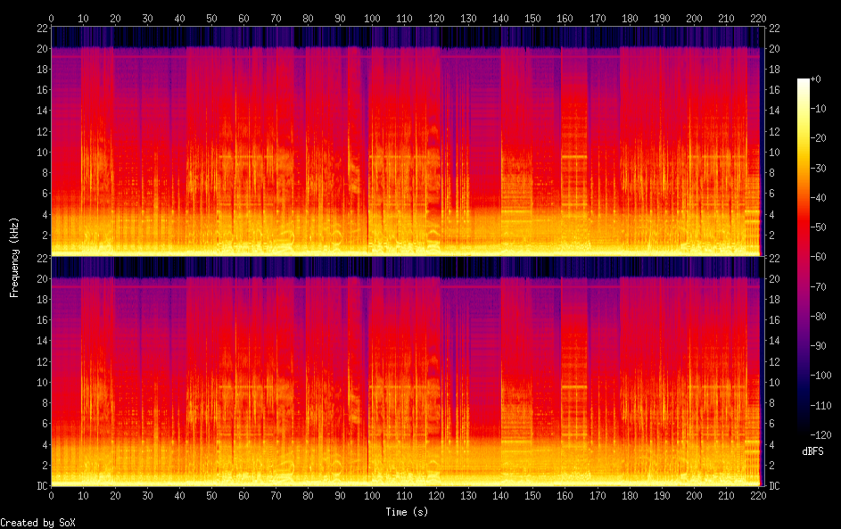The image size is (841, 529).
Task: Pick the white top end of the color bar
Action: coord(804,82)
